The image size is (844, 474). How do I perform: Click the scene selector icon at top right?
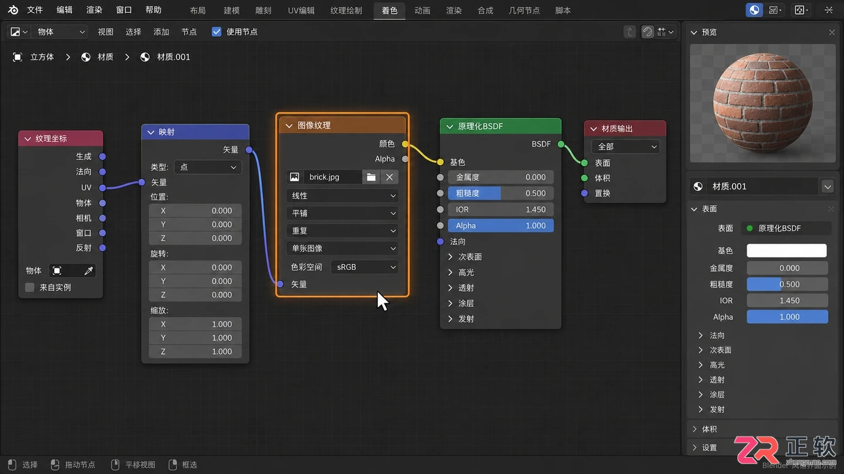coord(754,10)
